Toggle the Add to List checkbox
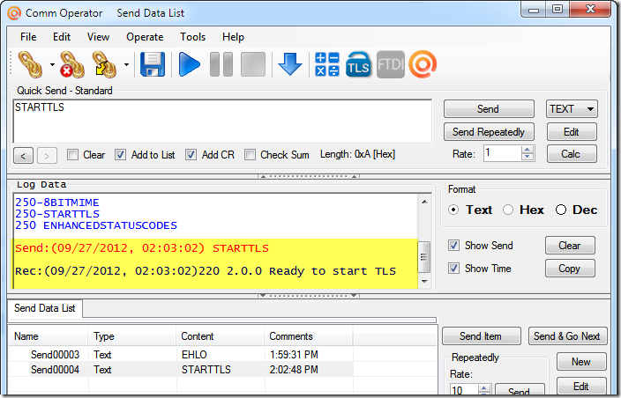Viewport: 621px width, 398px height. 120,155
